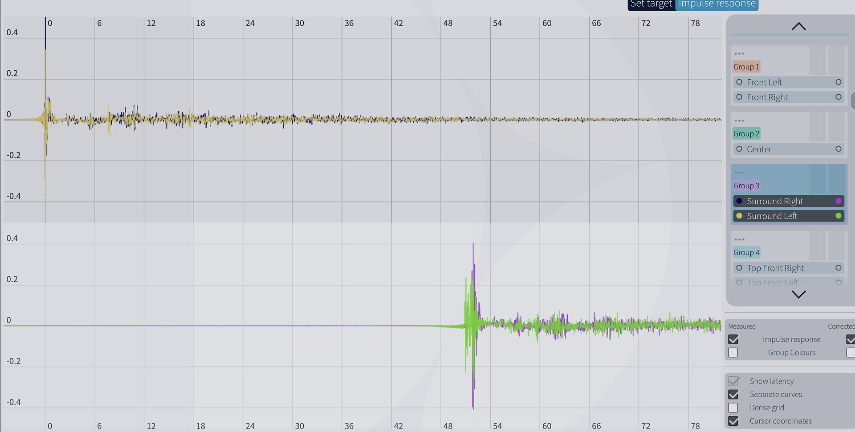Click the purple corrected dot of Surround Right
Screen dimensions: 855x432
click(x=839, y=201)
